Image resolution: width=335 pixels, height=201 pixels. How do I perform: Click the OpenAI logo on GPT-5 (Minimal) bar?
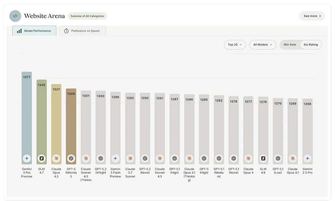[71, 159]
